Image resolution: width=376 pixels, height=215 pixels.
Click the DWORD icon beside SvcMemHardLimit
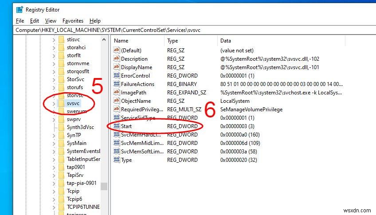pyautogui.click(x=117, y=134)
